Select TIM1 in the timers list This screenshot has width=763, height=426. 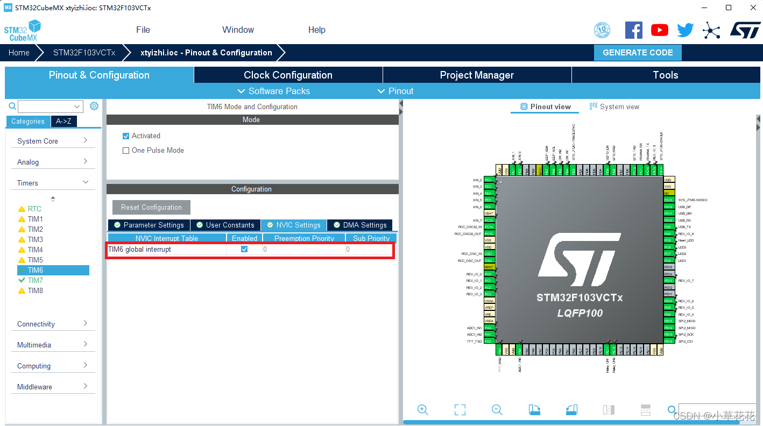click(36, 219)
